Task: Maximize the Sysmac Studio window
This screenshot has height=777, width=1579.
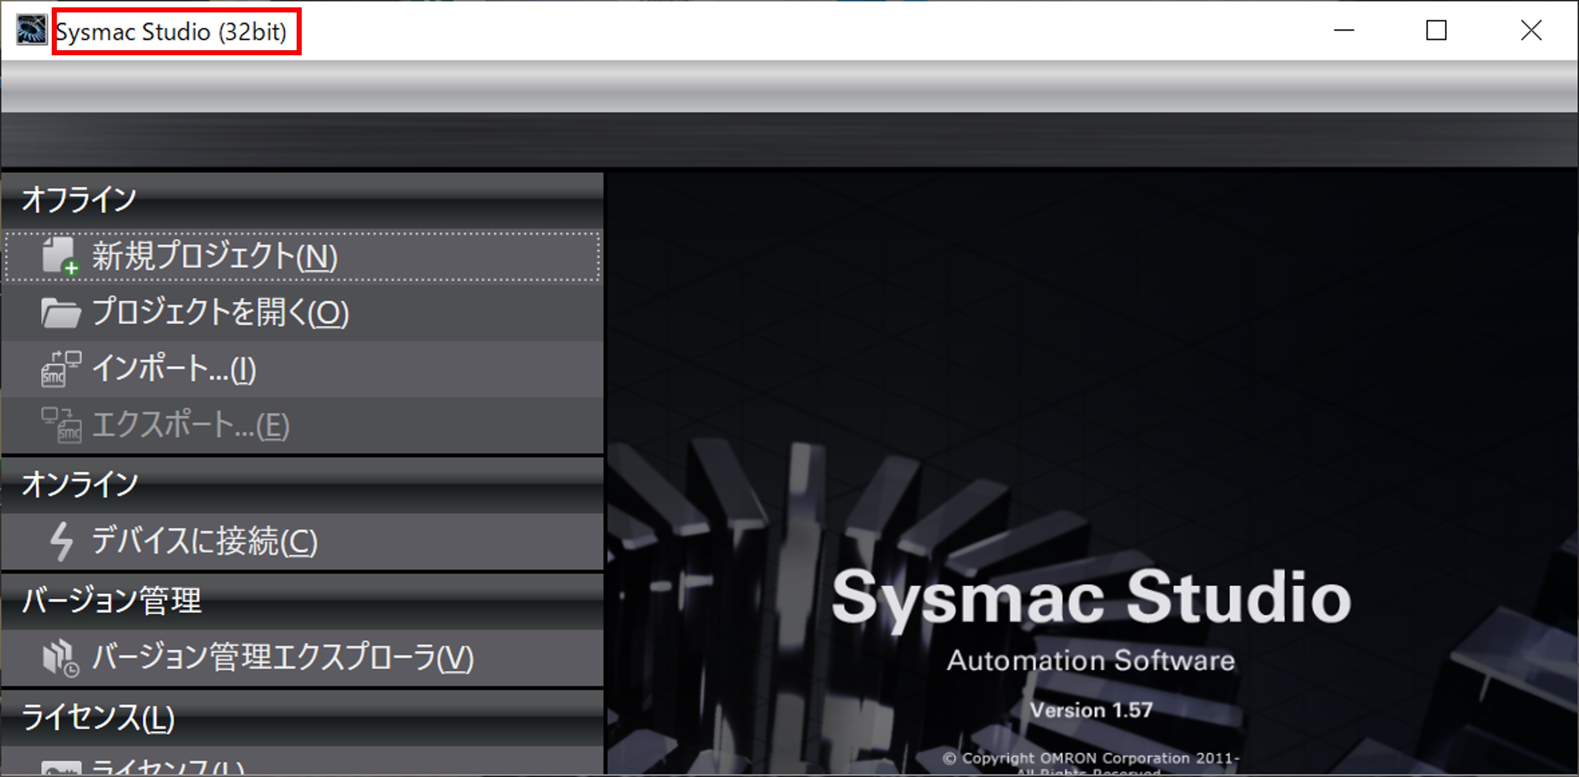Action: (1436, 30)
